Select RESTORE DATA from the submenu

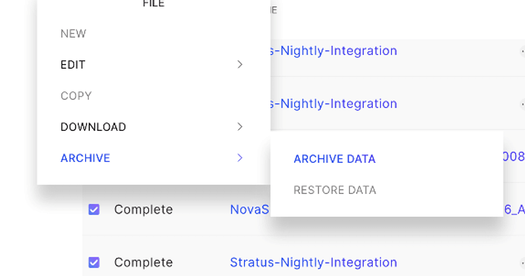[x=335, y=190]
